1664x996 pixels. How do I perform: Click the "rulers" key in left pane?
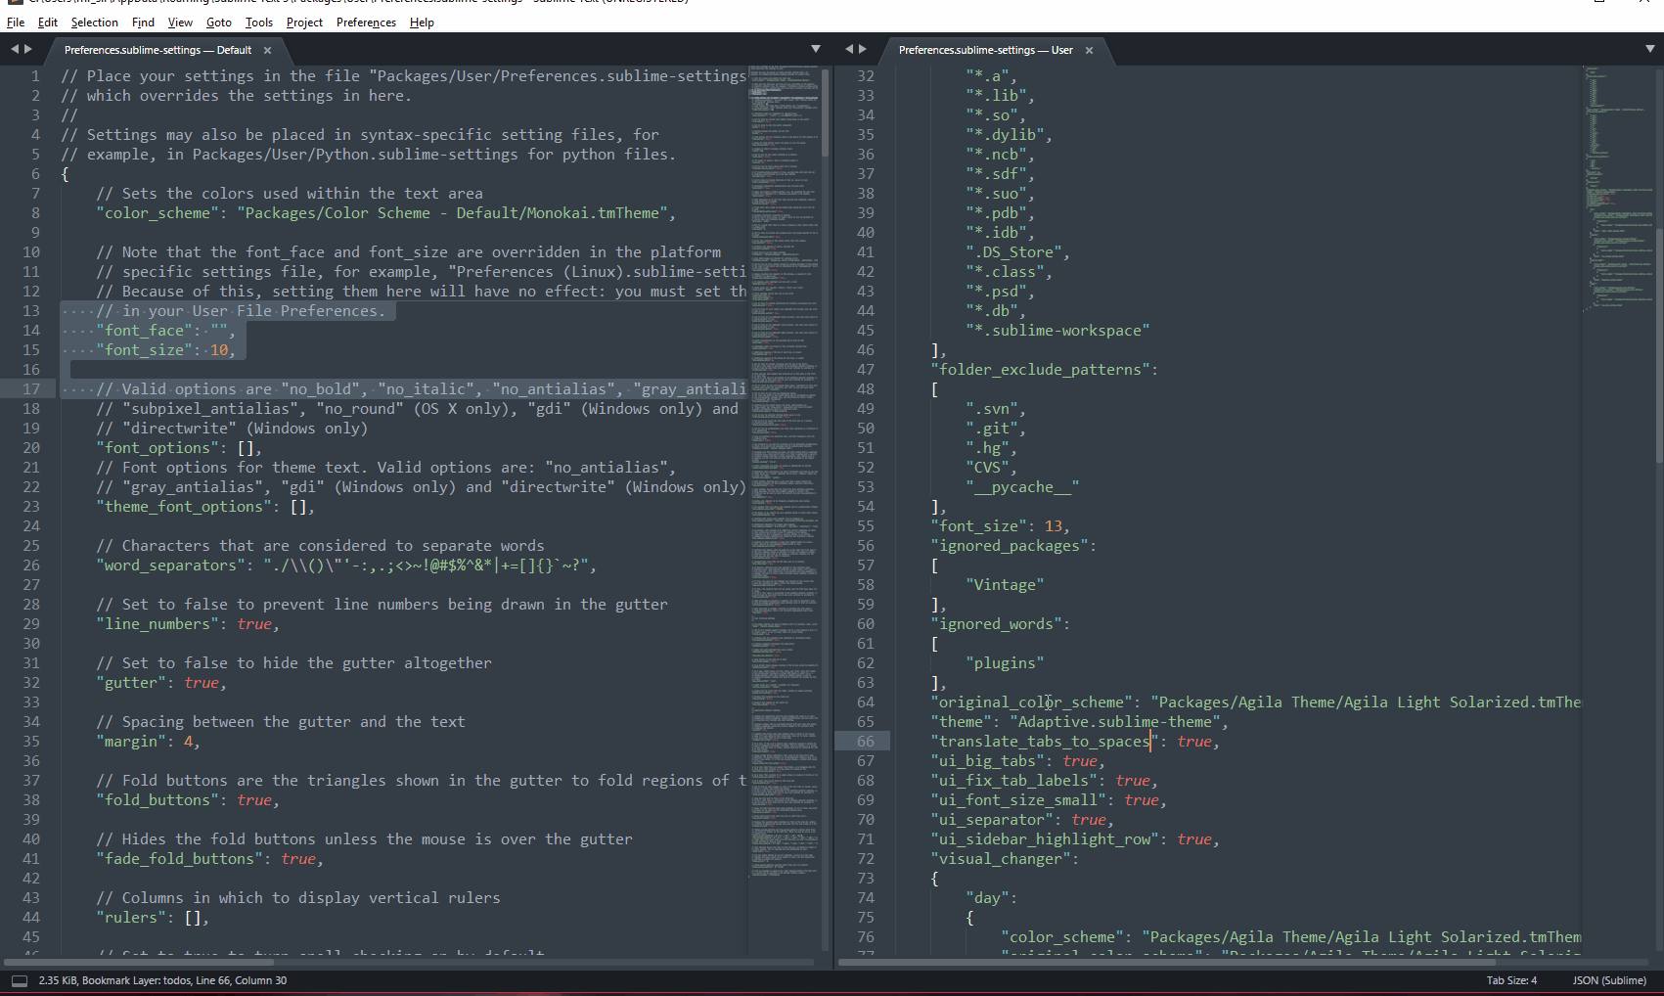click(x=131, y=918)
